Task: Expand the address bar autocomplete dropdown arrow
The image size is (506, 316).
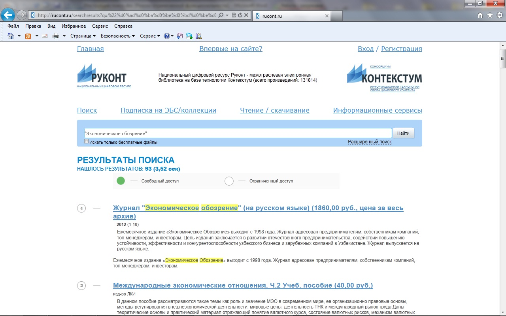Action: 227,15
